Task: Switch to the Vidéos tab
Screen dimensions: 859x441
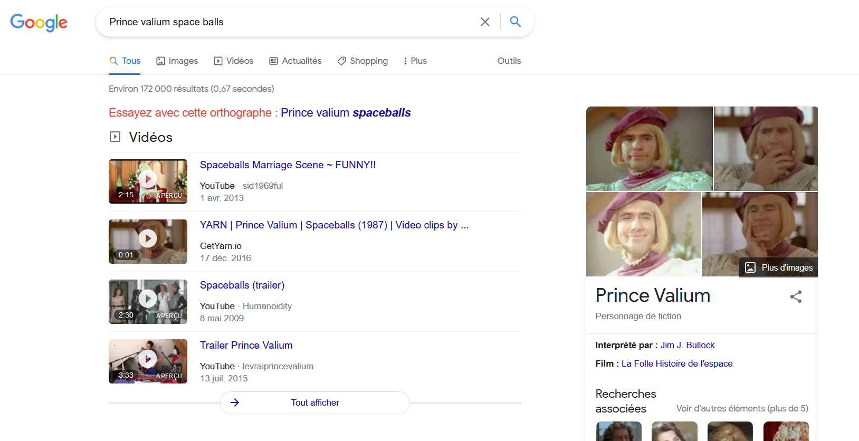Action: pos(234,61)
